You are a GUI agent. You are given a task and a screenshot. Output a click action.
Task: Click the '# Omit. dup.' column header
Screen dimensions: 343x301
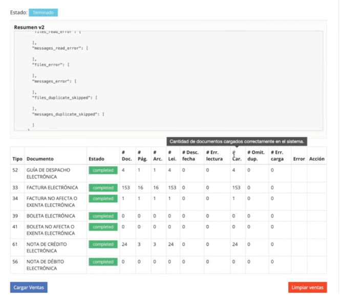(x=256, y=155)
